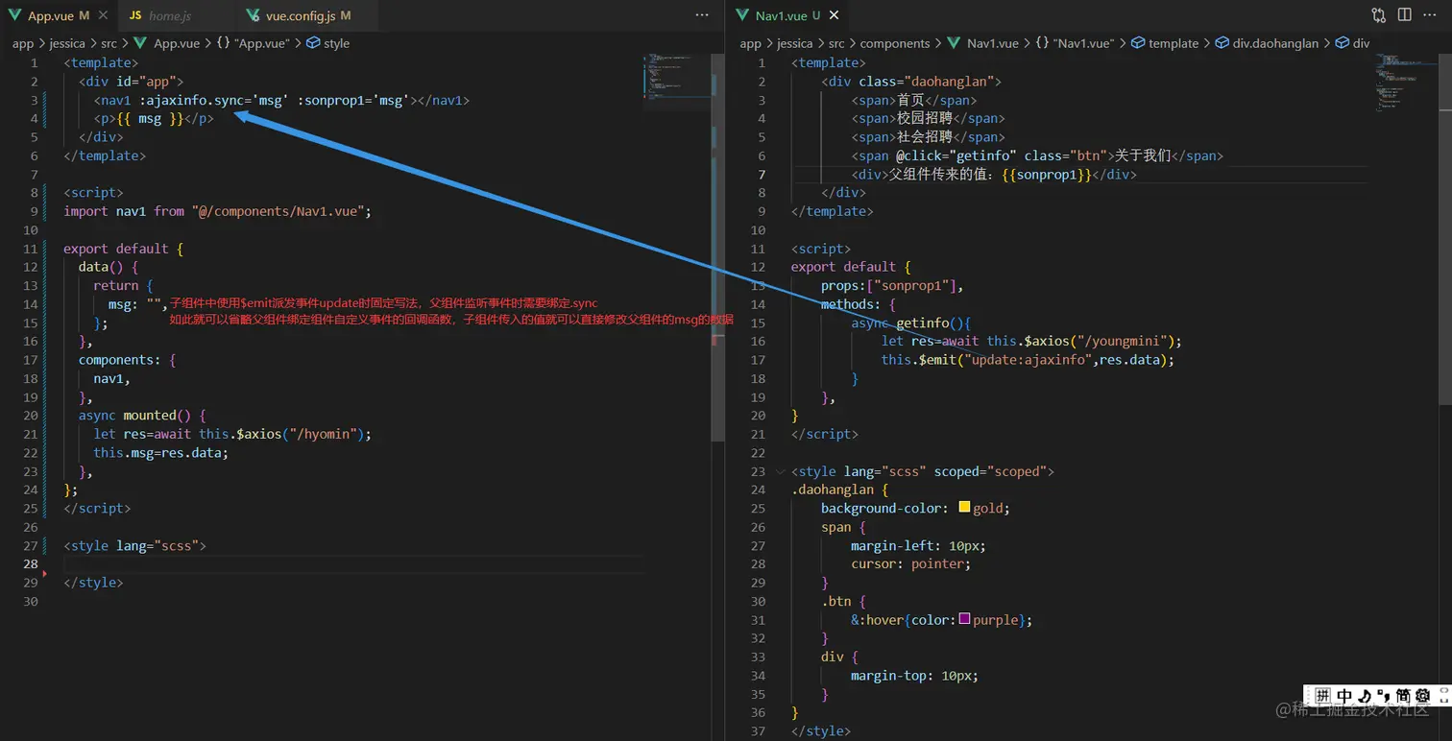The height and width of the screenshot is (741, 1452).
Task: Click 'app' in the left editor breadcrumb
Action: click(x=23, y=43)
